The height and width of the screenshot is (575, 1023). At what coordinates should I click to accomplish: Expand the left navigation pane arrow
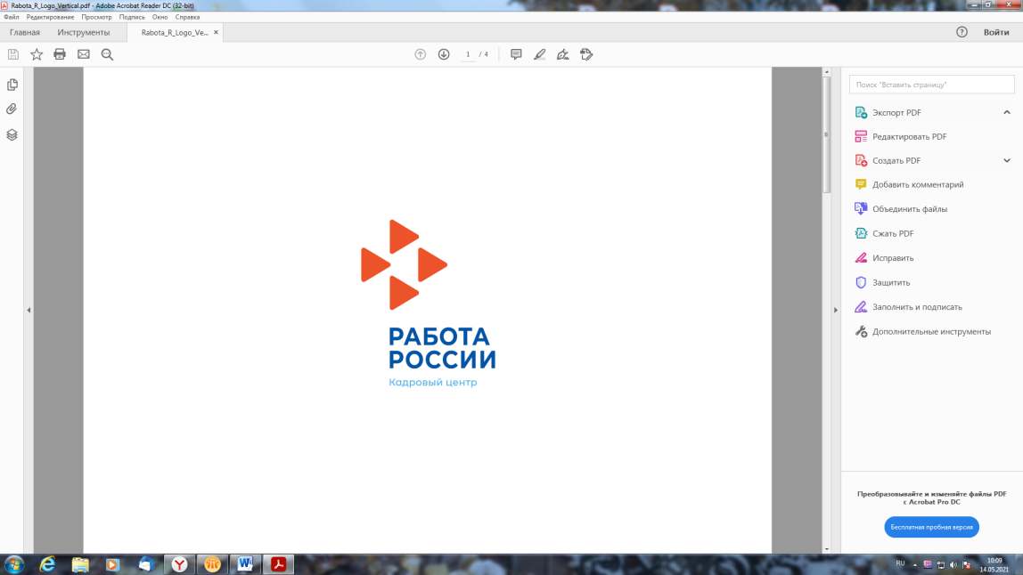pos(29,311)
